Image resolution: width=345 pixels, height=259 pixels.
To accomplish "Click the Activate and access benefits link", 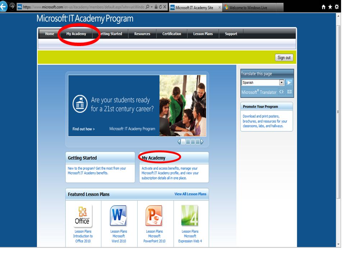I will (170, 173).
